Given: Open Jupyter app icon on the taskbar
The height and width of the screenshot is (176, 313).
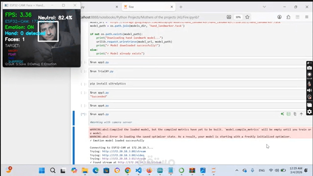Looking at the screenshot, I should pyautogui.click(x=213, y=171).
